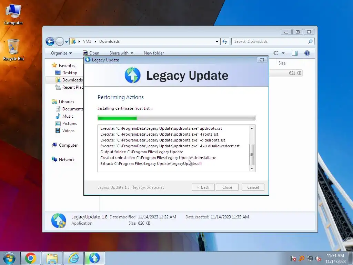Launch Internet Explorer from the taskbar

[73, 258]
